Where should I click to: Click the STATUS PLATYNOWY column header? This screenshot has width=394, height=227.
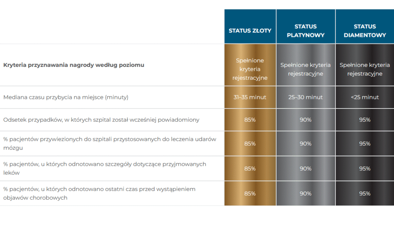click(x=306, y=31)
